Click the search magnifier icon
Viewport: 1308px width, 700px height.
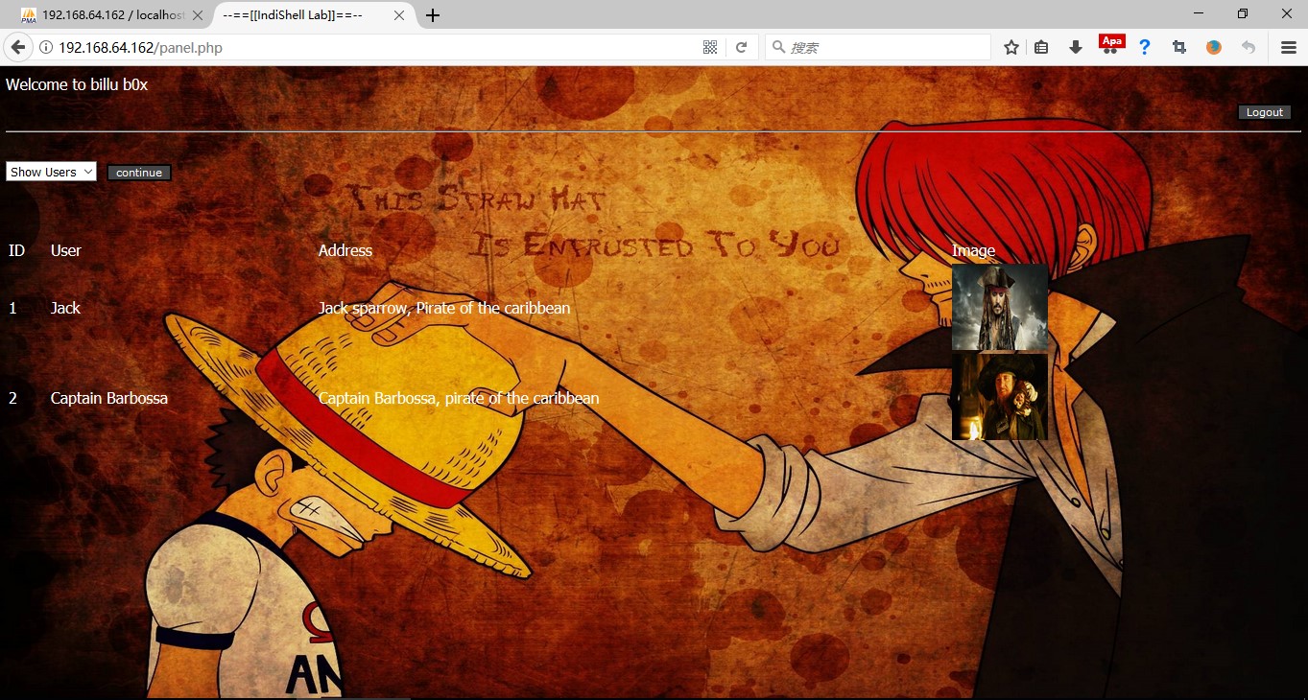coord(778,47)
